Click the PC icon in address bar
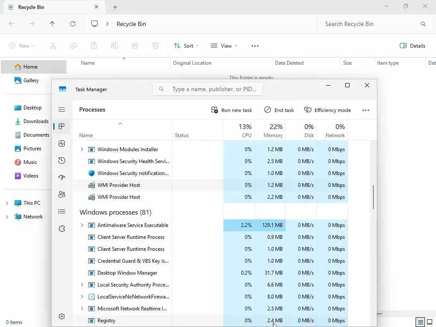436x327 pixels. coord(95,24)
